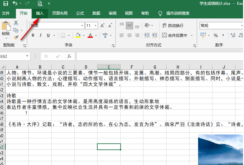Undo the last action
The height and width of the screenshot is (165, 244).
tap(15, 3)
